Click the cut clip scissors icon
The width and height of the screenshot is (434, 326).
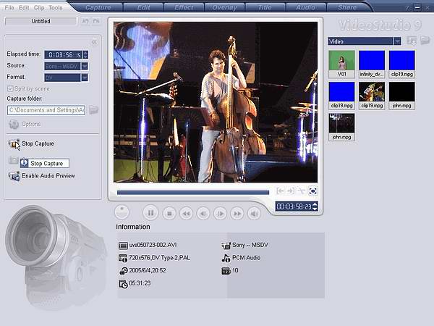pyautogui.click(x=302, y=191)
